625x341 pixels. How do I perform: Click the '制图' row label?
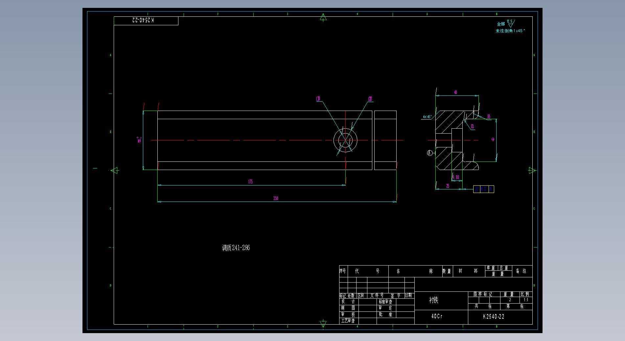348,308
